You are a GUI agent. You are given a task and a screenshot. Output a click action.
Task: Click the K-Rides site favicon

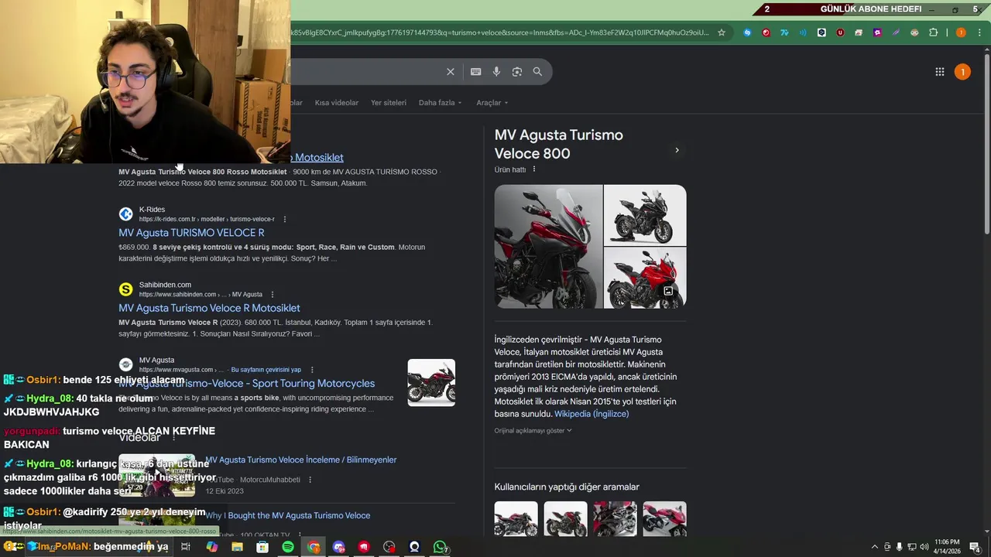(x=125, y=214)
